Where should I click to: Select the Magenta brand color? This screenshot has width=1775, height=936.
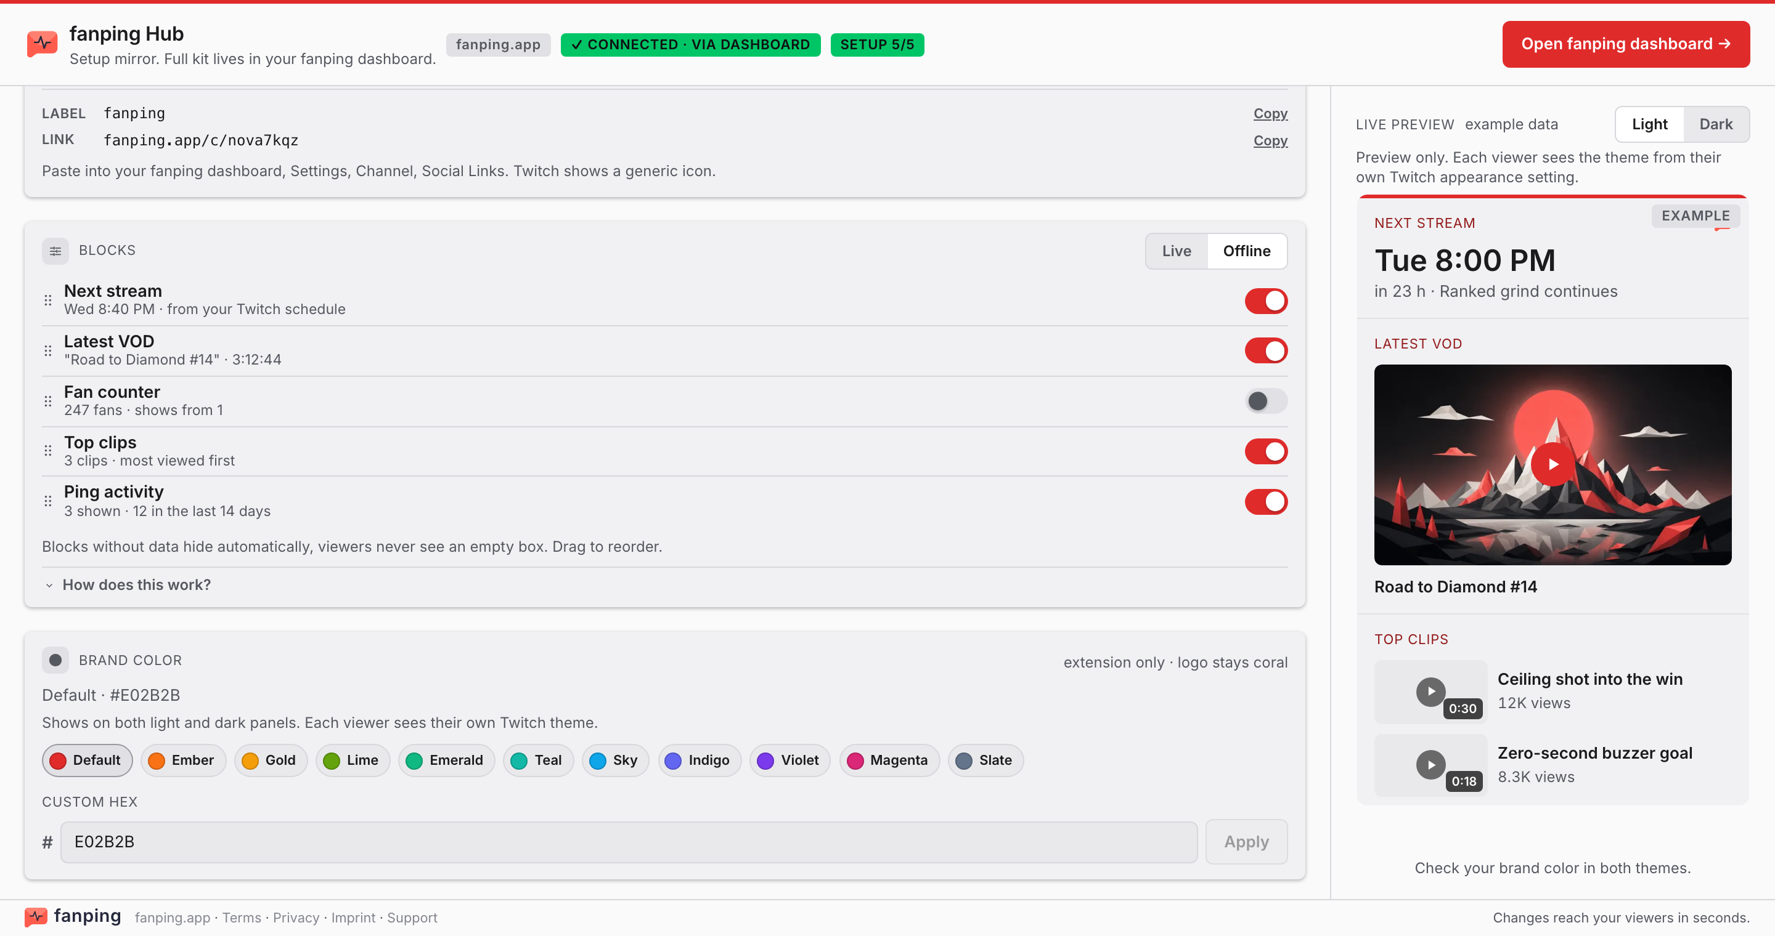tap(889, 760)
